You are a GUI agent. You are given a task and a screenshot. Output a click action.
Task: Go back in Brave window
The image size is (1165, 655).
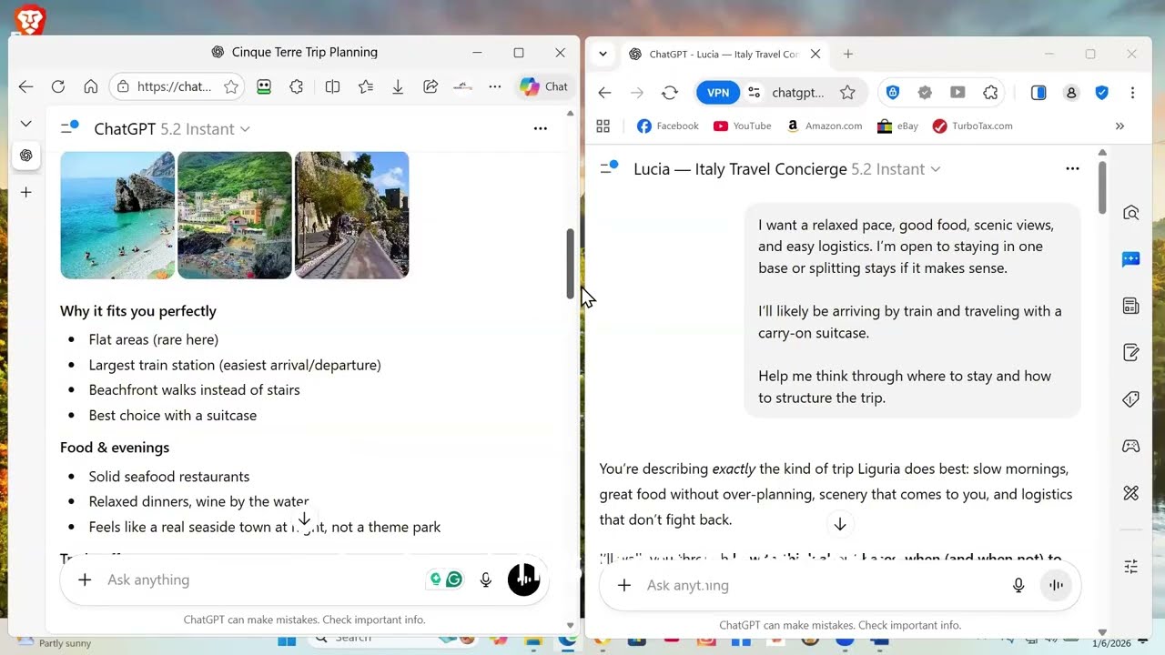(604, 93)
